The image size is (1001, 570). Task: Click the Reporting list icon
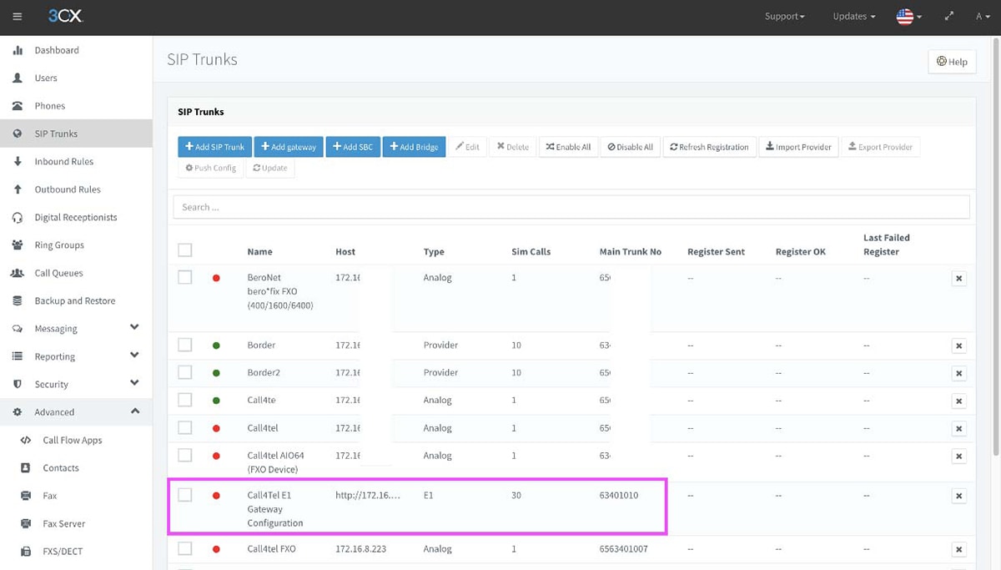tap(18, 356)
